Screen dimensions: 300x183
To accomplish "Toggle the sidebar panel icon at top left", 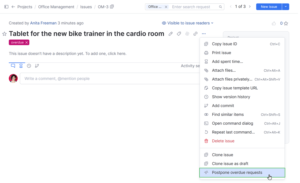I will click(6, 7).
